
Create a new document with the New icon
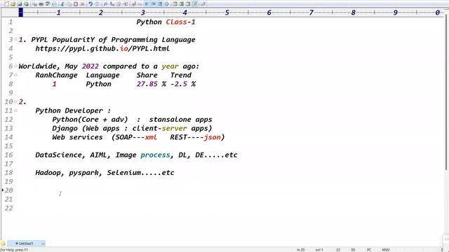click(x=6, y=4)
